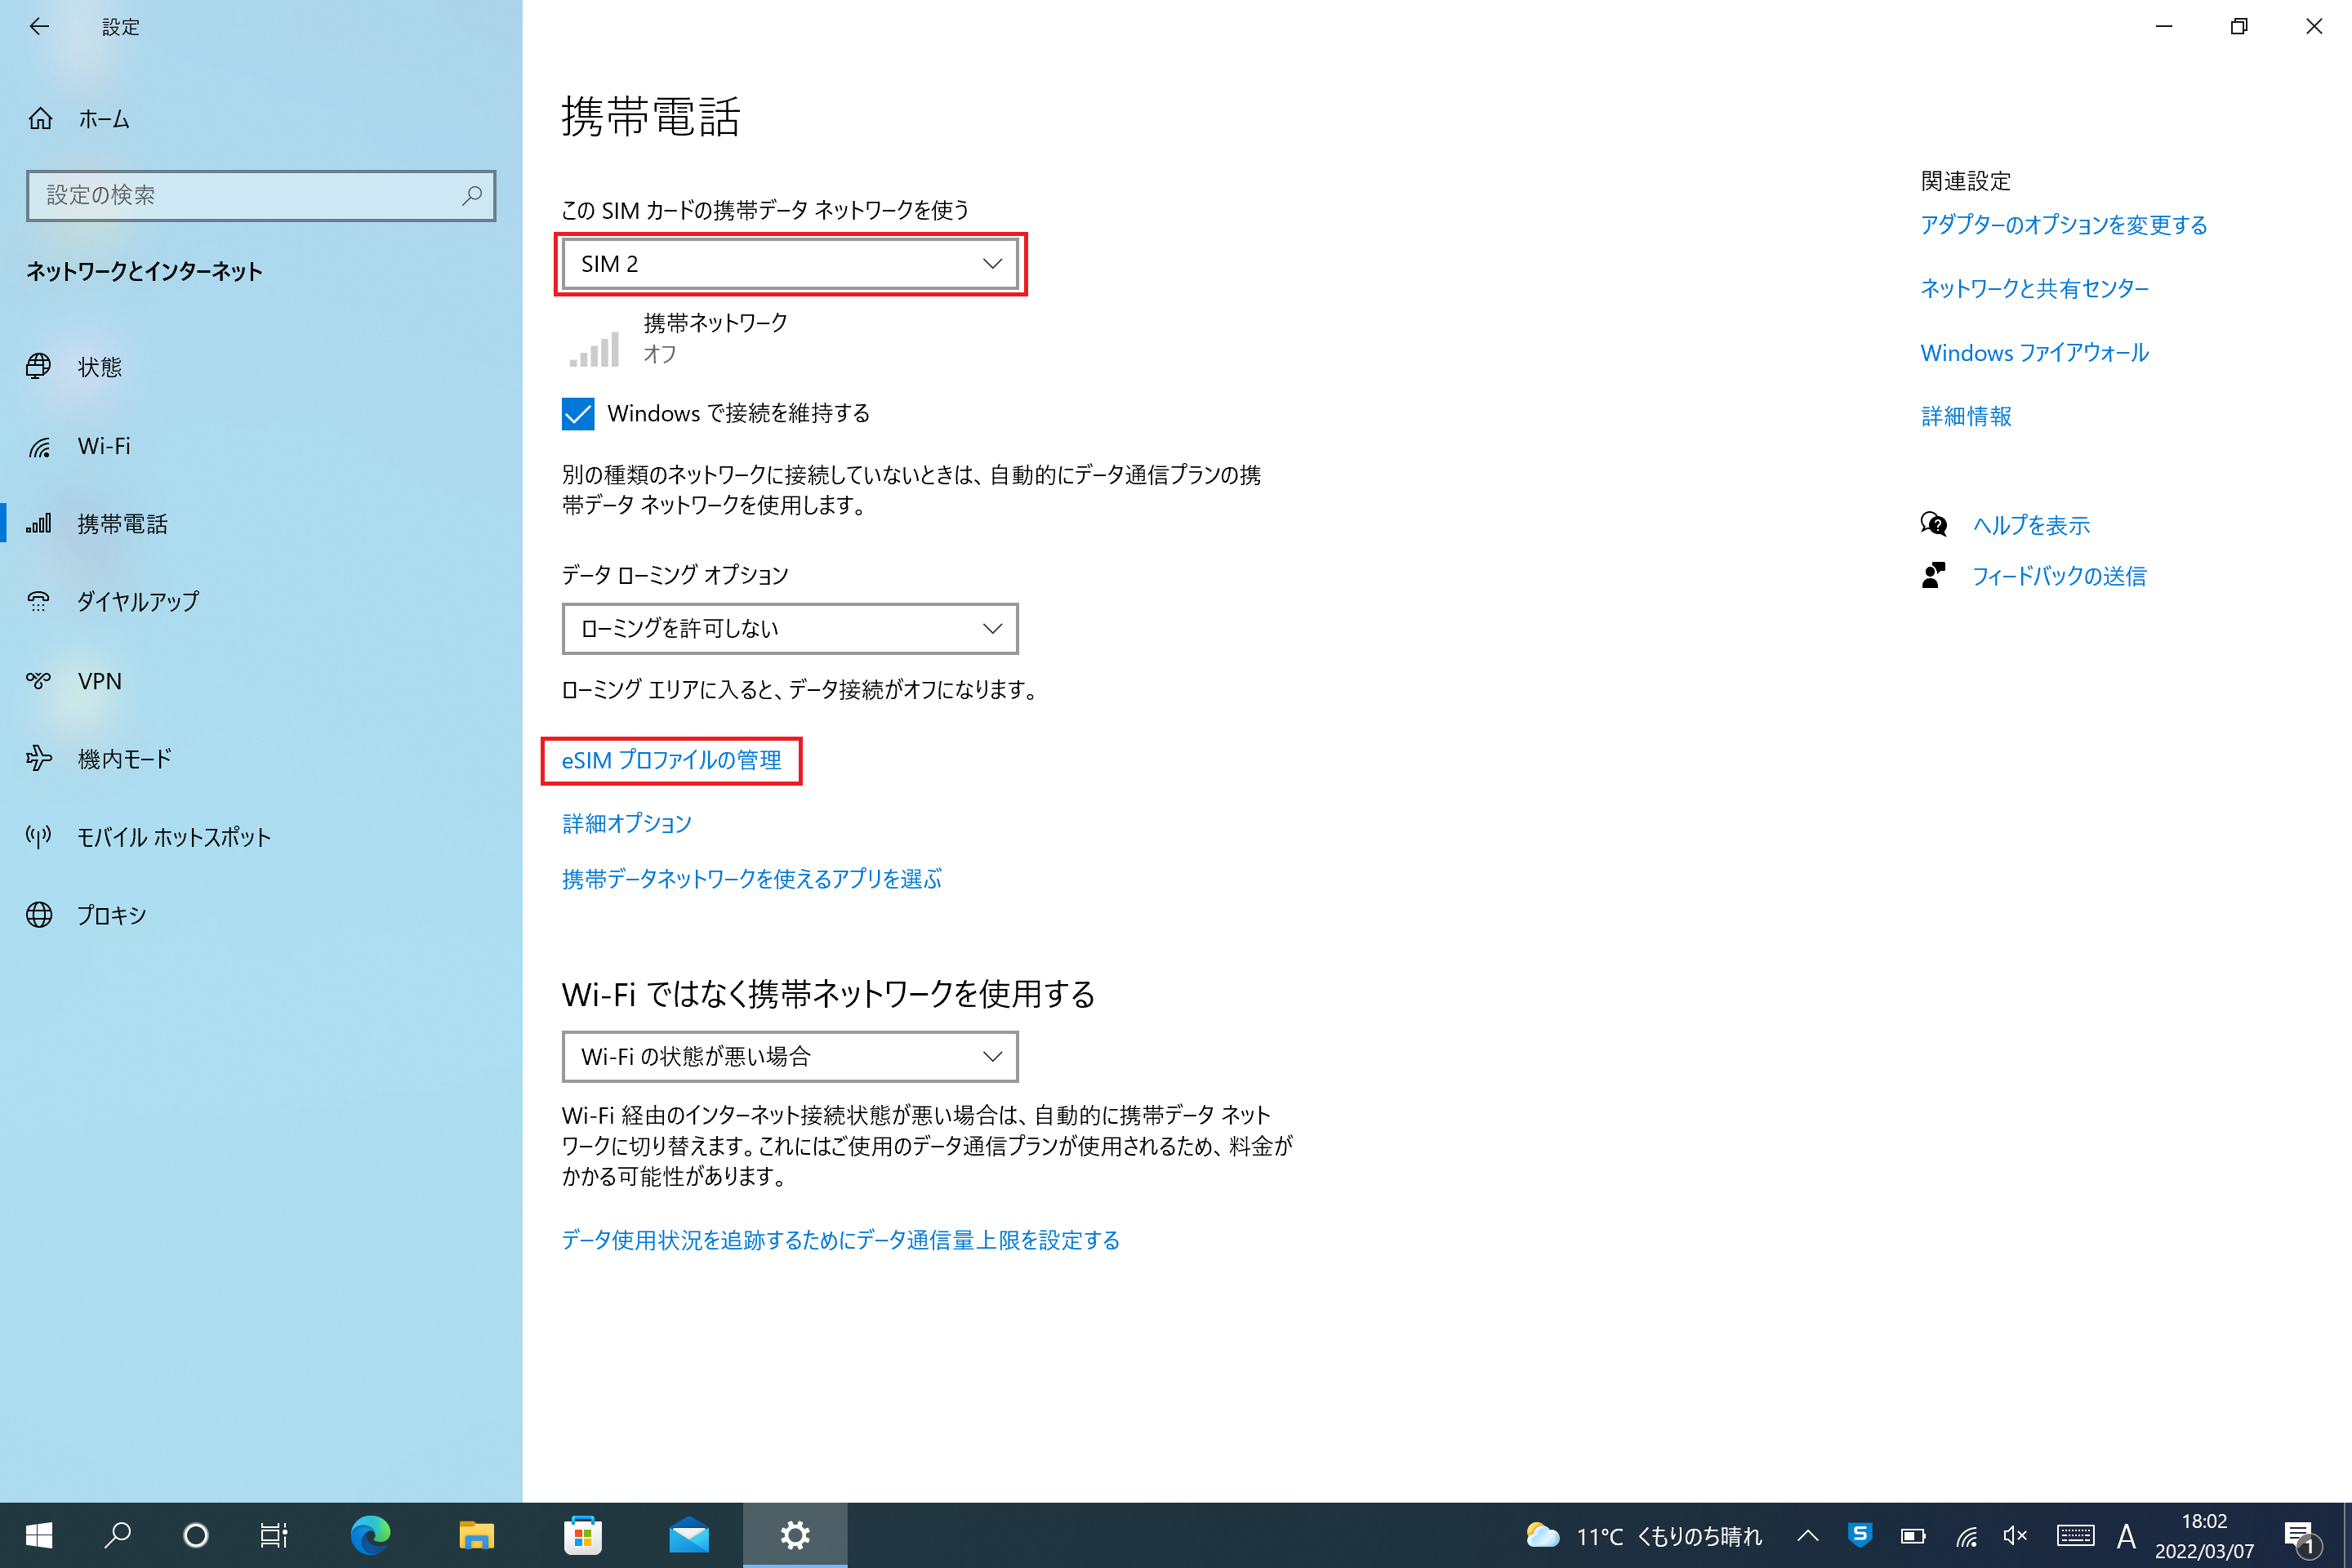Select the 携帯ネットワーク オフ entry
Viewport: 2352px width, 1568px height.
click(680, 338)
